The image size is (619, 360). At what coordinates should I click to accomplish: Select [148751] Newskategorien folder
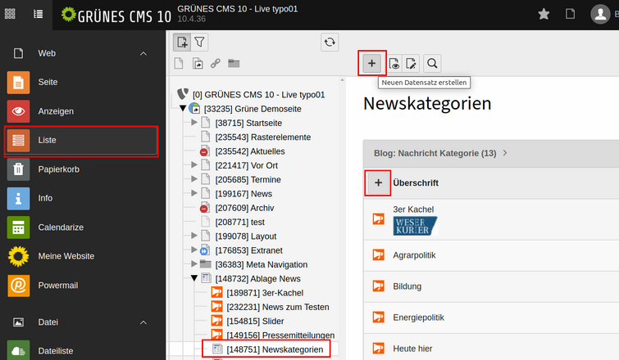(x=275, y=349)
